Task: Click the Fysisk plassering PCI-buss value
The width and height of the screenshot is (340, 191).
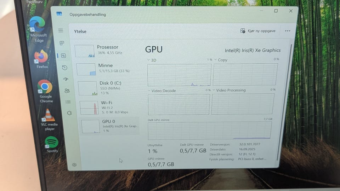Action: coord(252,159)
